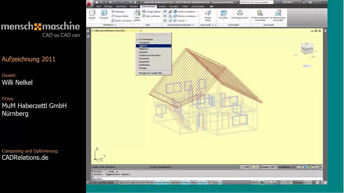Click Flächen extrudieren tool

click(184, 16)
